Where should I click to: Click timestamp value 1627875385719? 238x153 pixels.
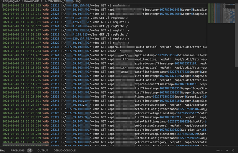point(170,117)
